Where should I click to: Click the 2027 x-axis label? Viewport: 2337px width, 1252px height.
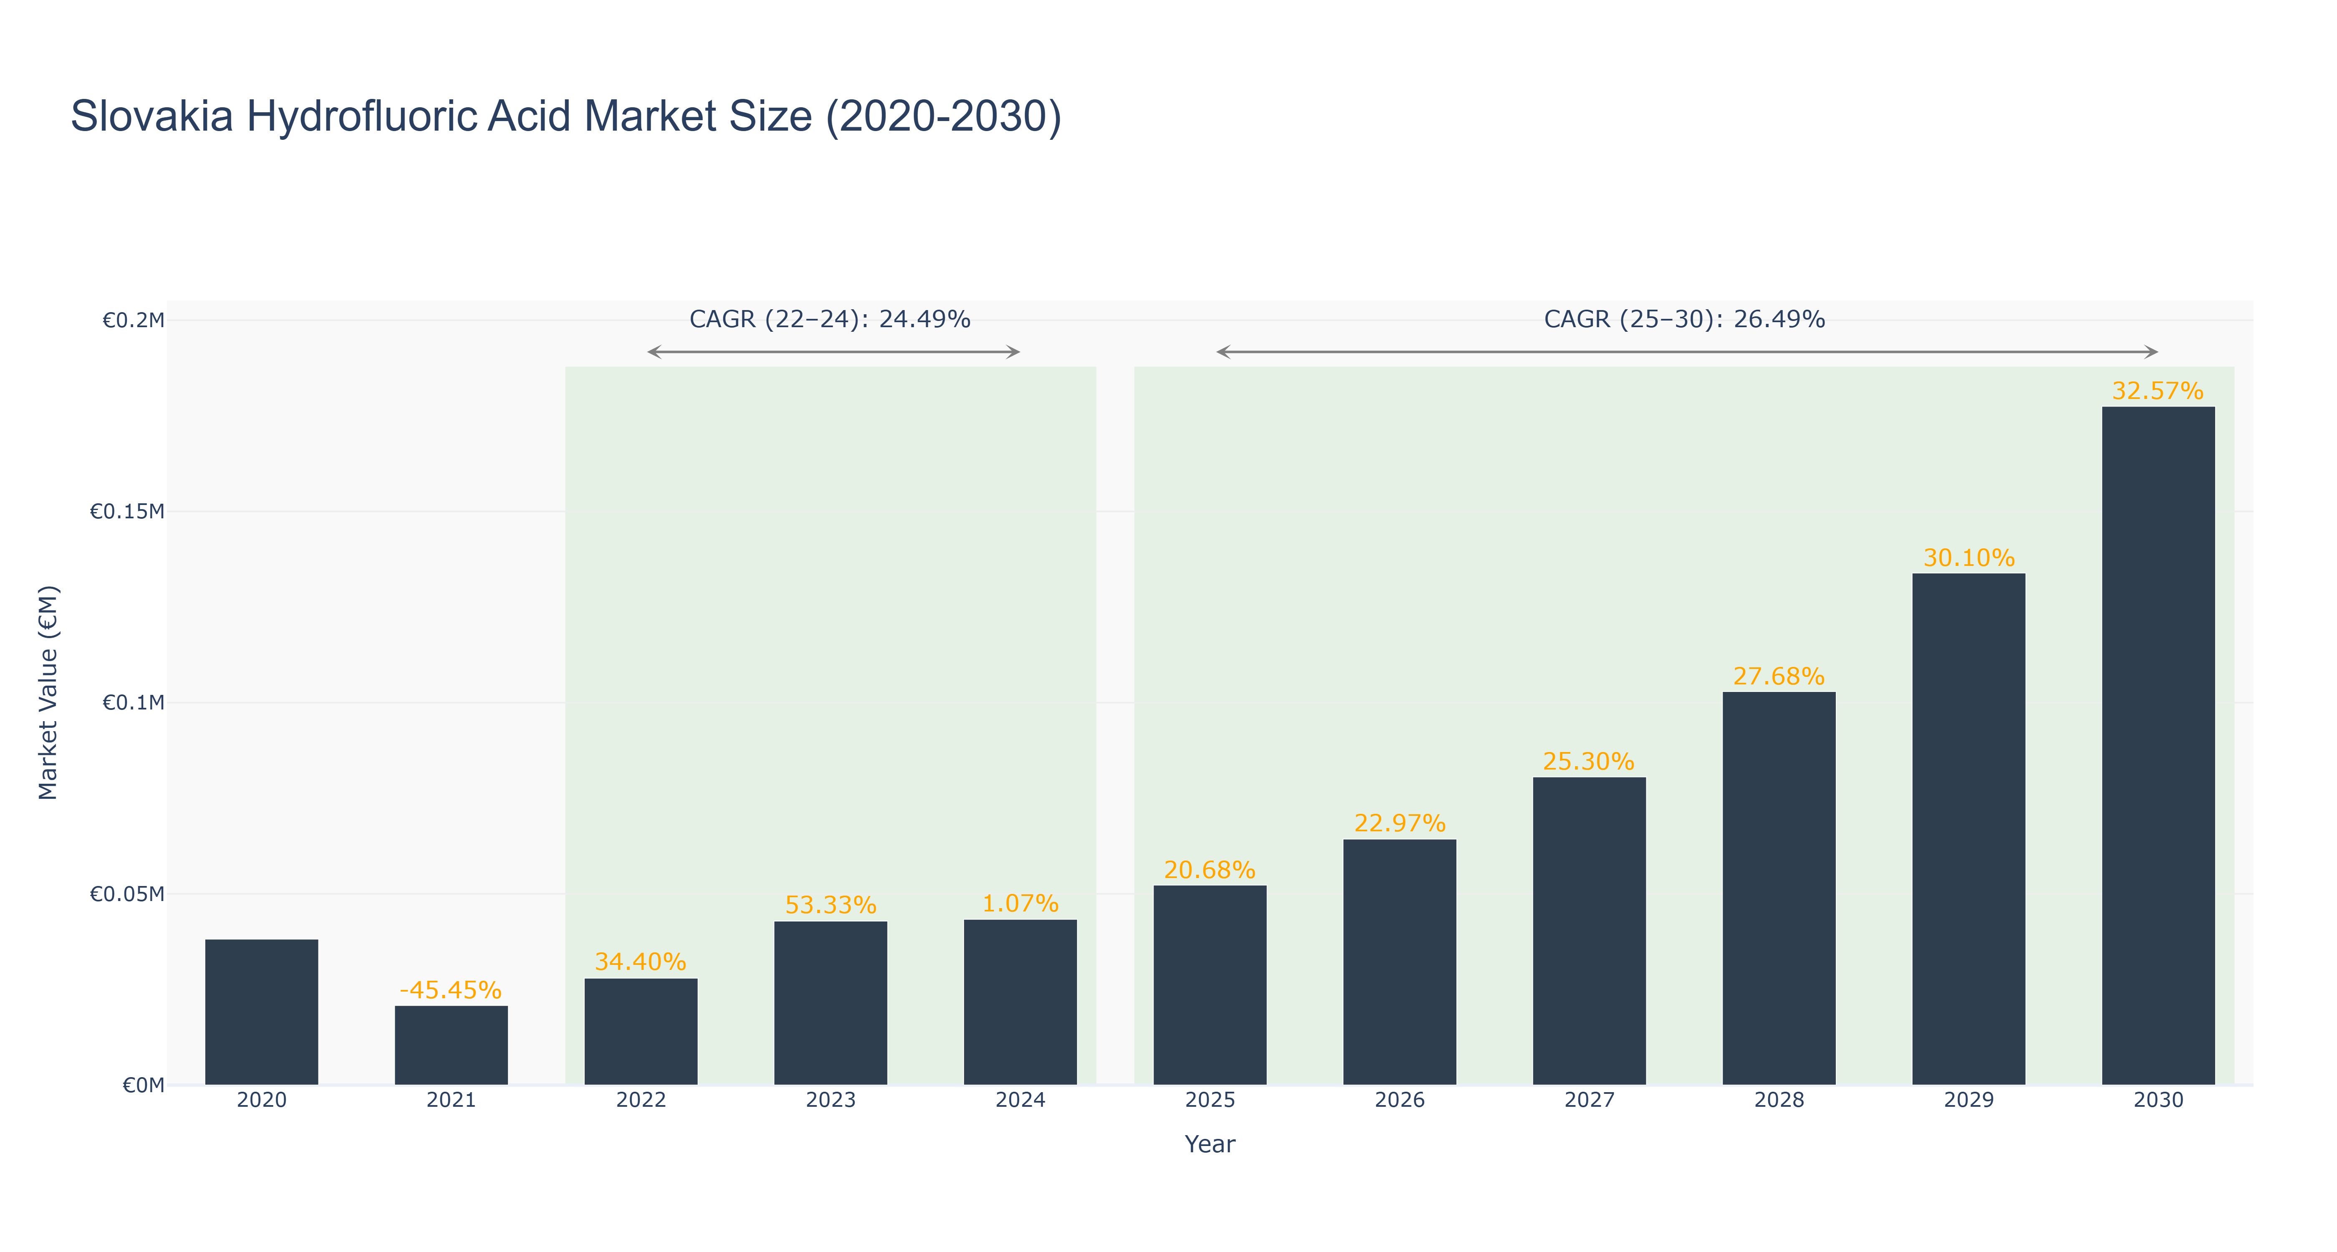pos(1589,1101)
